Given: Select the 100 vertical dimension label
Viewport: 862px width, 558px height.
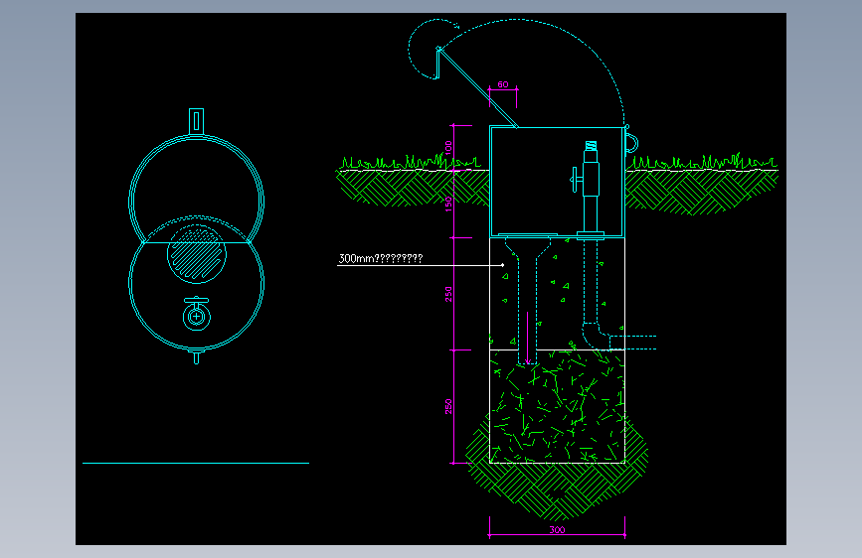Looking at the screenshot, I should click(x=448, y=147).
